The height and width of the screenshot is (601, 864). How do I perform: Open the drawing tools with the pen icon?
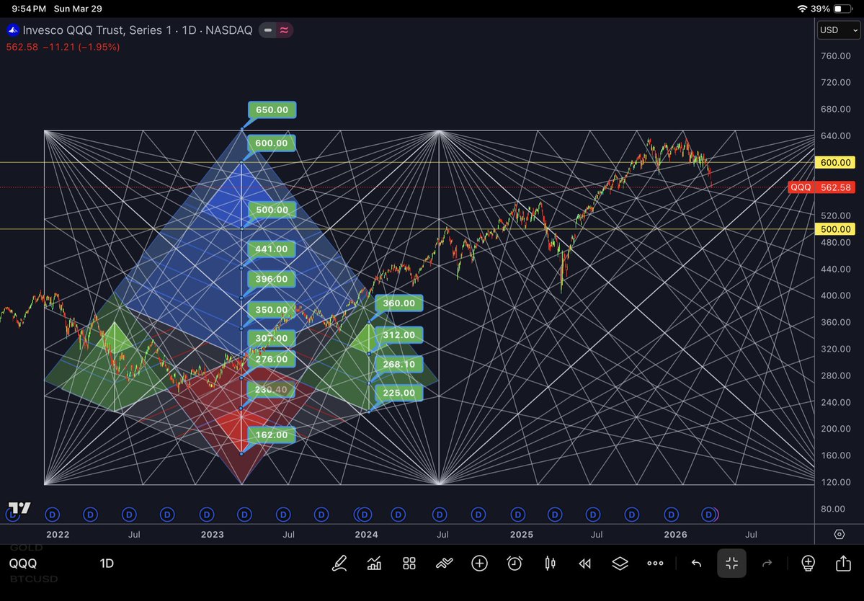click(339, 564)
